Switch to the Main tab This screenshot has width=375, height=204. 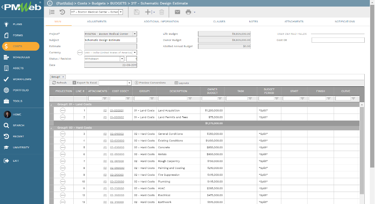[58, 21]
